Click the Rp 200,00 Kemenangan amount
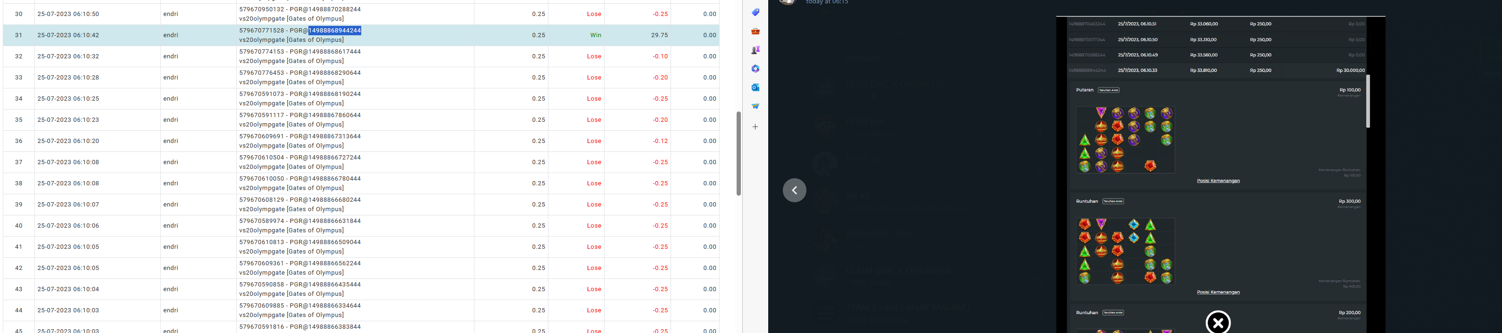 [x=1350, y=313]
